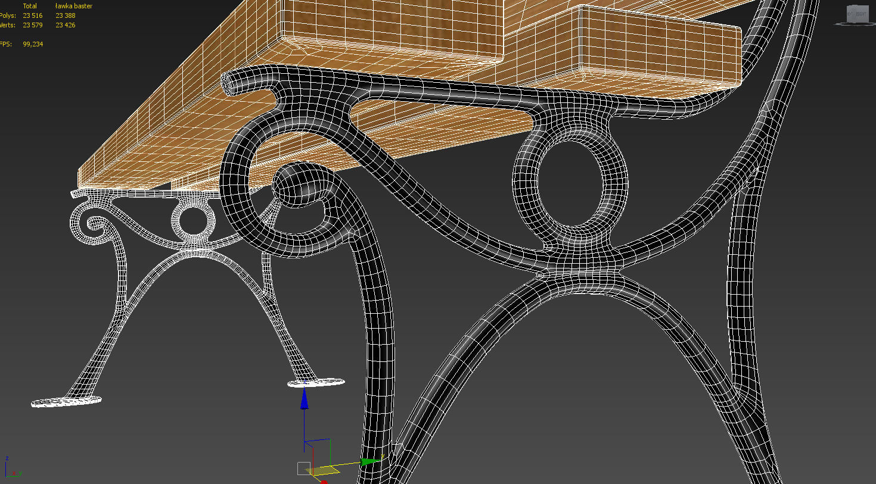Image resolution: width=876 pixels, height=484 pixels.
Task: Select the red X-axis arrowhead of the move gizmo
Action: point(324,482)
